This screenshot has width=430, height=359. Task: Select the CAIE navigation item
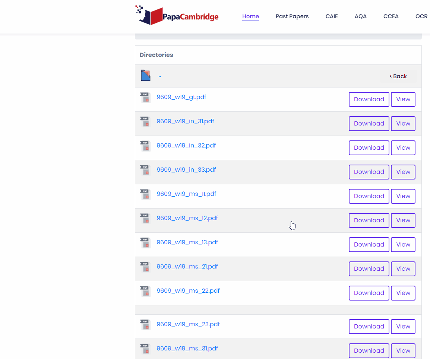coord(332,16)
